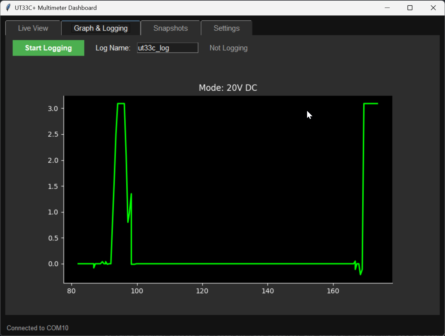Click the 1.0 y-axis tick label
445x336 pixels.
[x=53, y=212]
